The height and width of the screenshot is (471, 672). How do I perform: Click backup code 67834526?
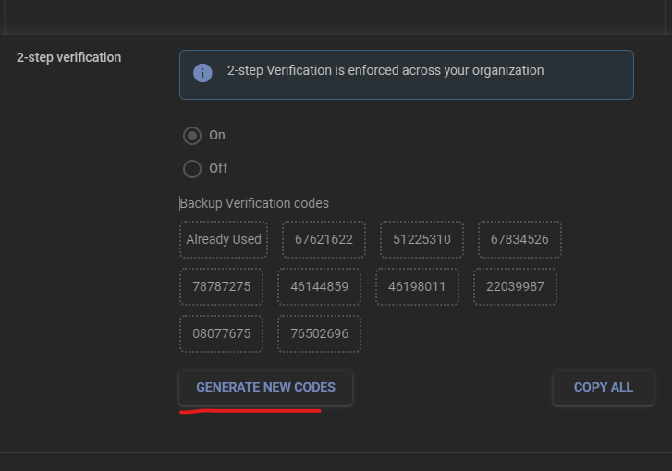click(519, 239)
